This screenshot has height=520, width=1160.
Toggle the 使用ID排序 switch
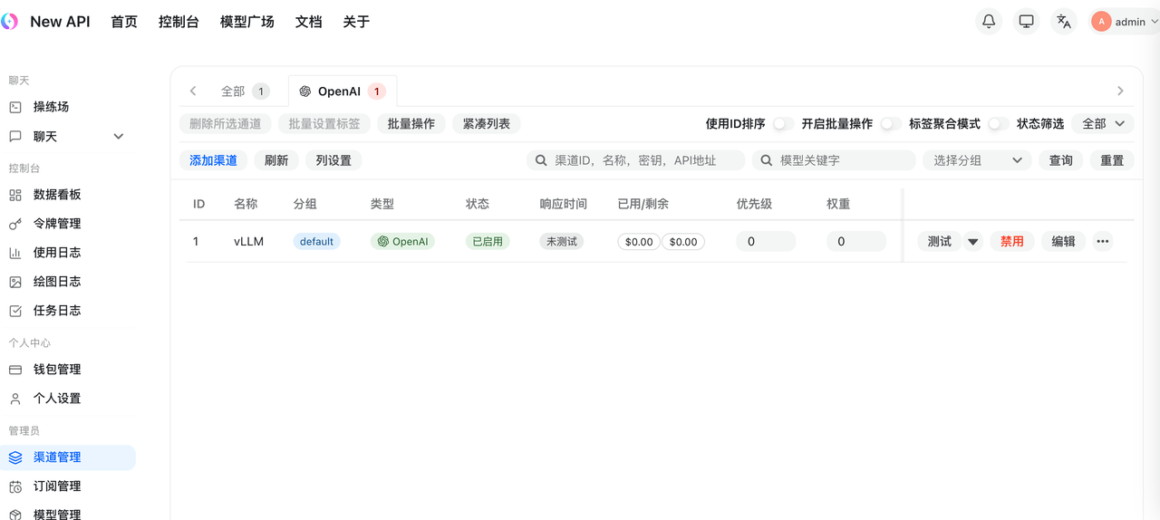tap(782, 124)
